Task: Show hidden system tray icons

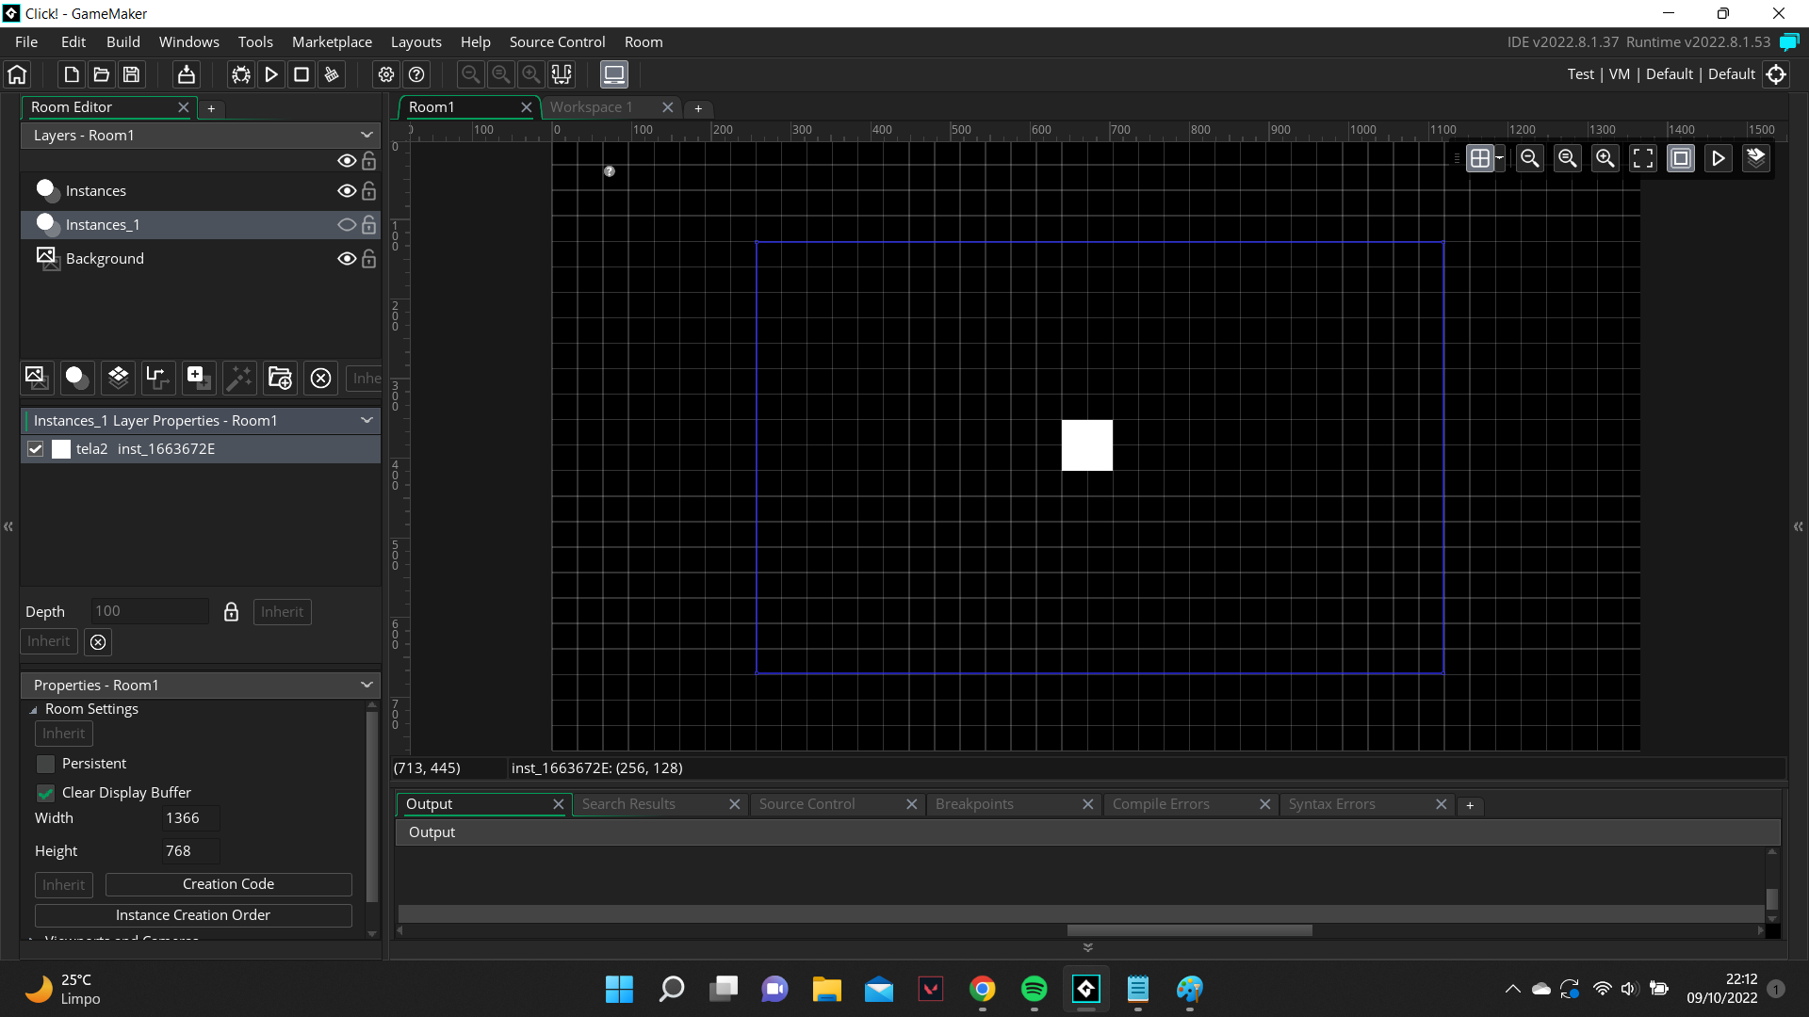Action: [1512, 989]
